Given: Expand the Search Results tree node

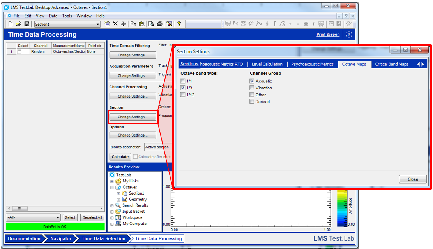Looking at the screenshot, I should coord(112,206).
